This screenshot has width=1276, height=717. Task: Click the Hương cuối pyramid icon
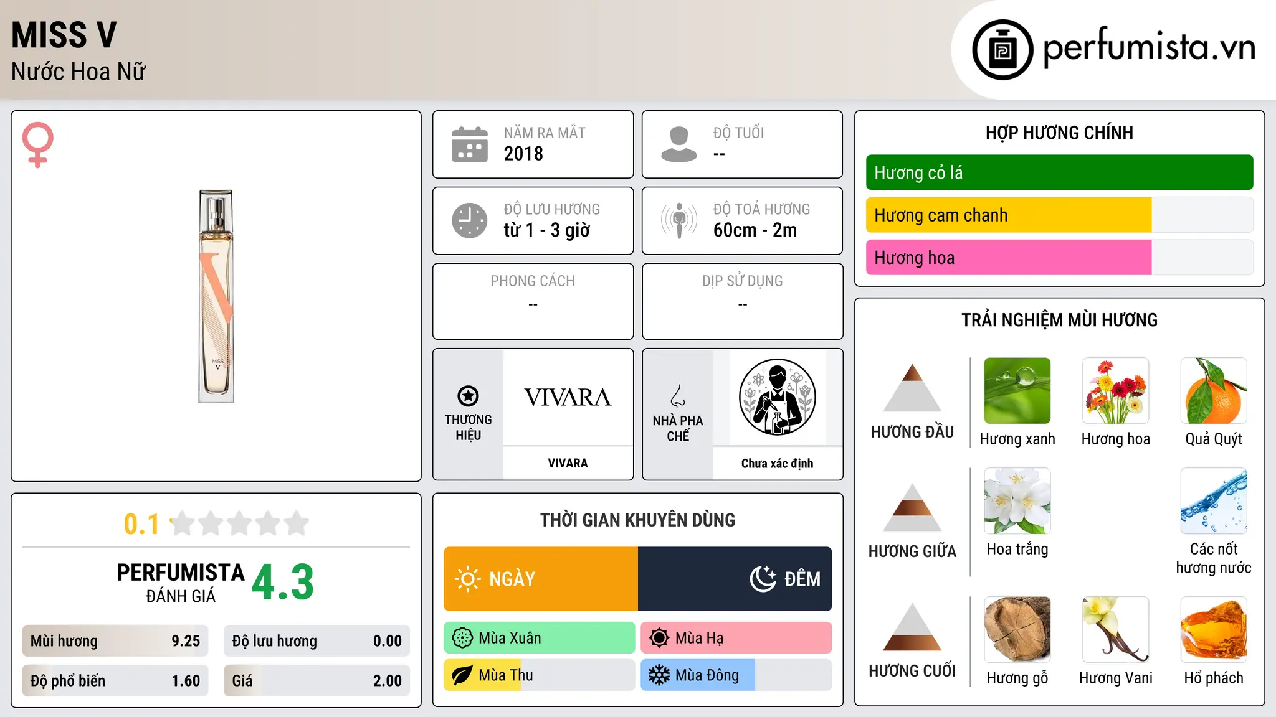tap(913, 627)
